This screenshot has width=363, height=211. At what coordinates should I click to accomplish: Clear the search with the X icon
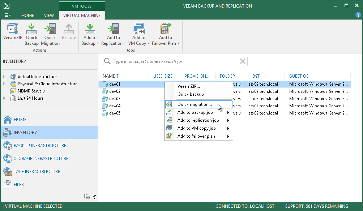pyautogui.click(x=242, y=61)
